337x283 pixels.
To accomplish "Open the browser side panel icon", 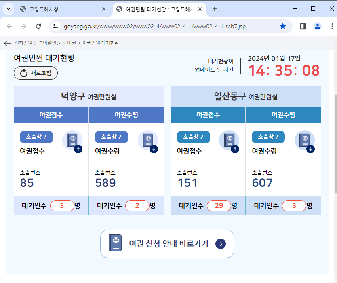I will [302, 26].
